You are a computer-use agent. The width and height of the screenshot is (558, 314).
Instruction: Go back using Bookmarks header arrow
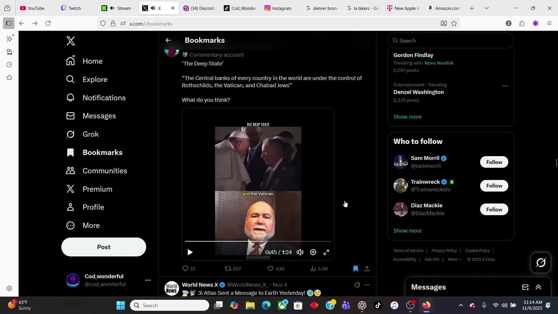(168, 40)
